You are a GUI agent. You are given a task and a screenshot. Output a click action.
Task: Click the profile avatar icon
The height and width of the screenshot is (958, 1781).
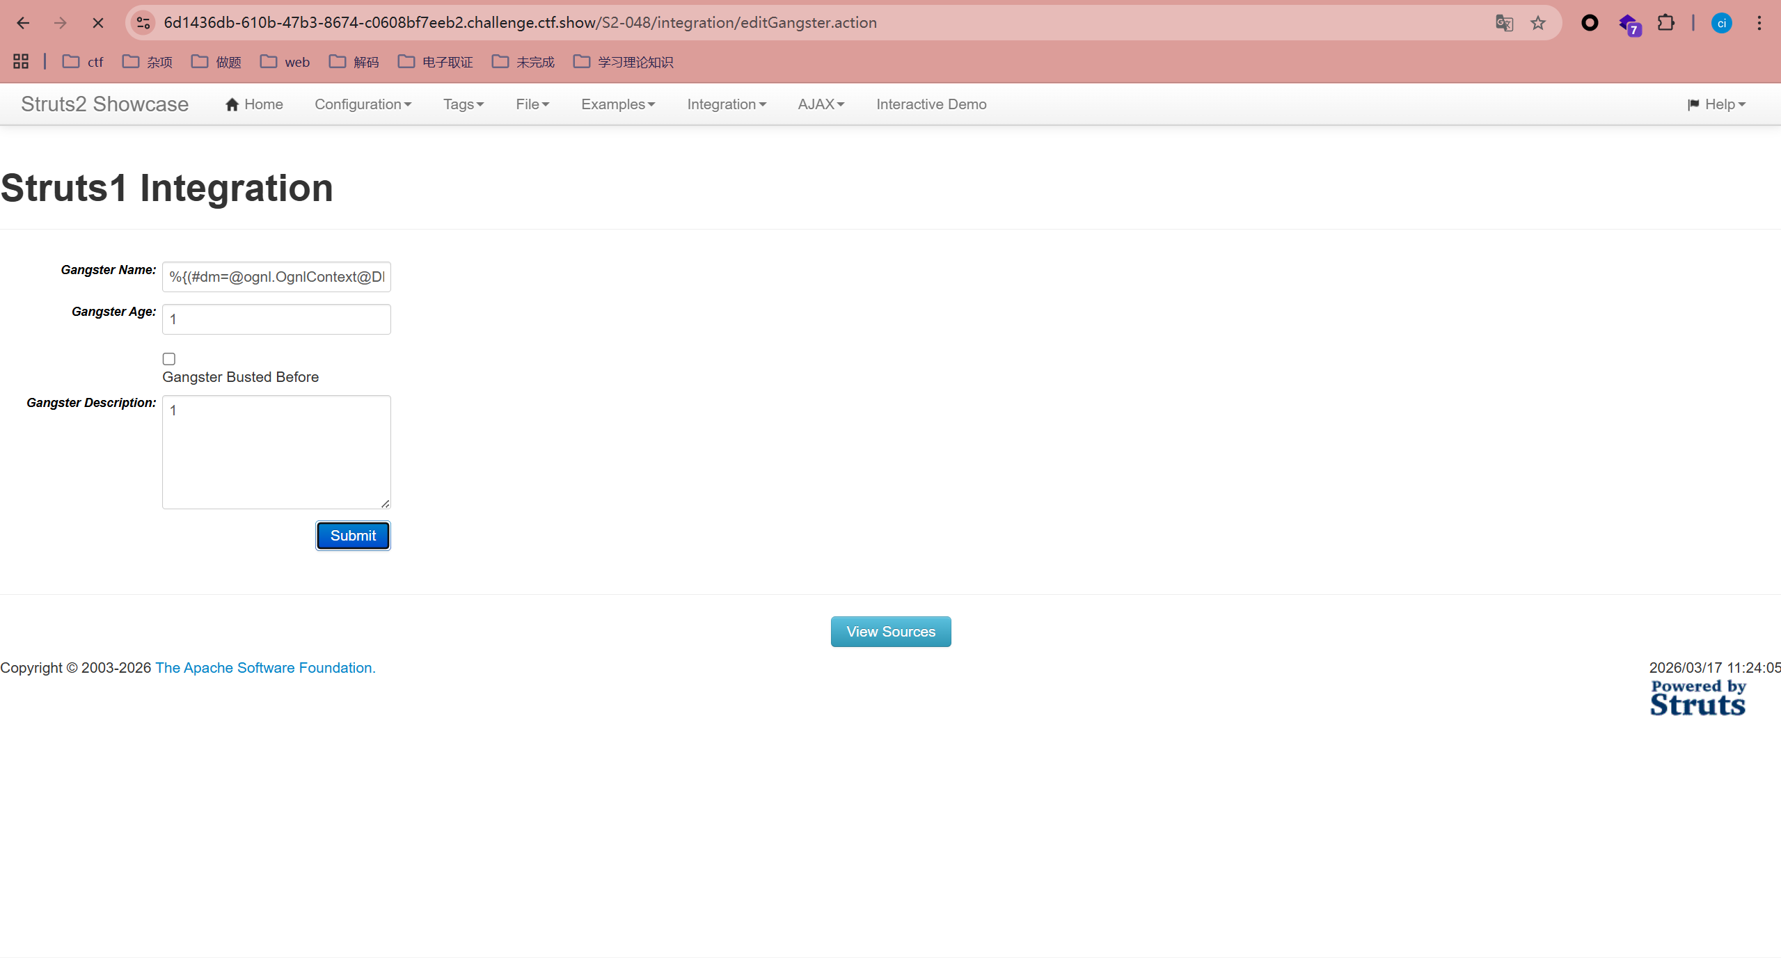(1721, 23)
